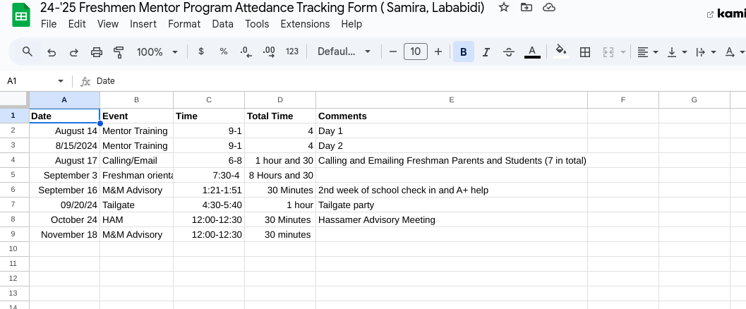Open the borders tool
This screenshot has width=746, height=309.
pos(584,51)
